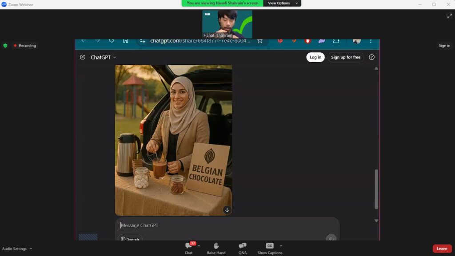This screenshot has height=256, width=455.
Task: Click the Log in button
Action: (x=315, y=57)
